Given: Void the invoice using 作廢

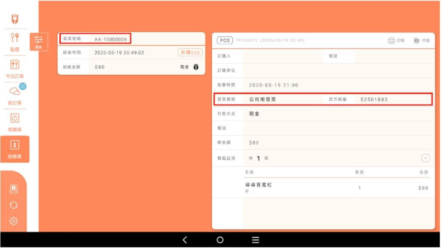Looking at the screenshot, I should point(421,40).
